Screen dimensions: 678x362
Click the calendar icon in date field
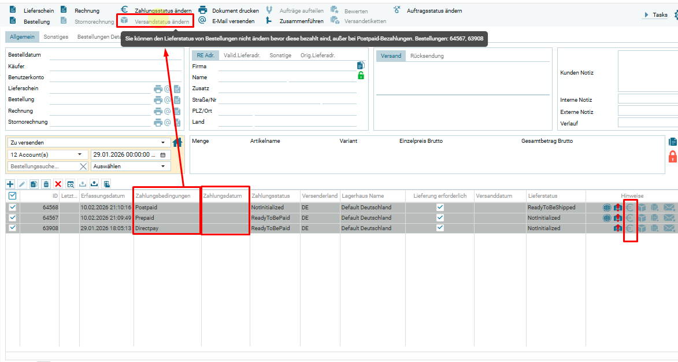pyautogui.click(x=163, y=155)
